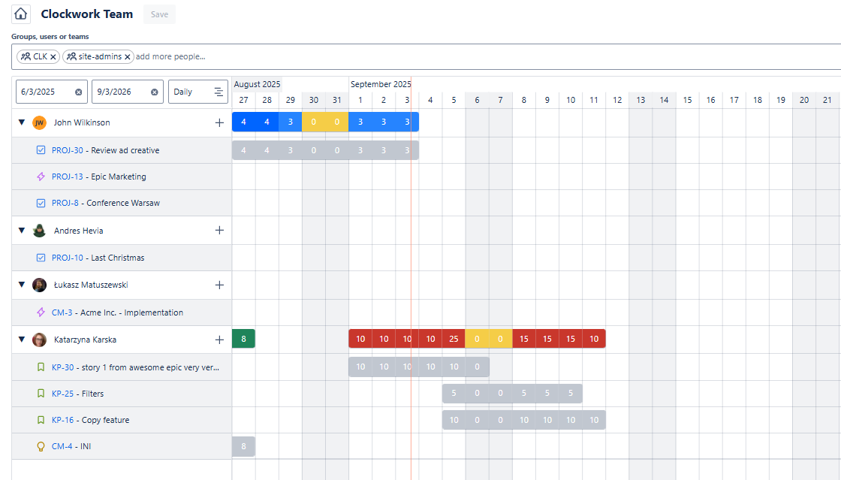The width and height of the screenshot is (841, 480).
Task: Clear the 6/3/2025 start date
Action: [79, 92]
